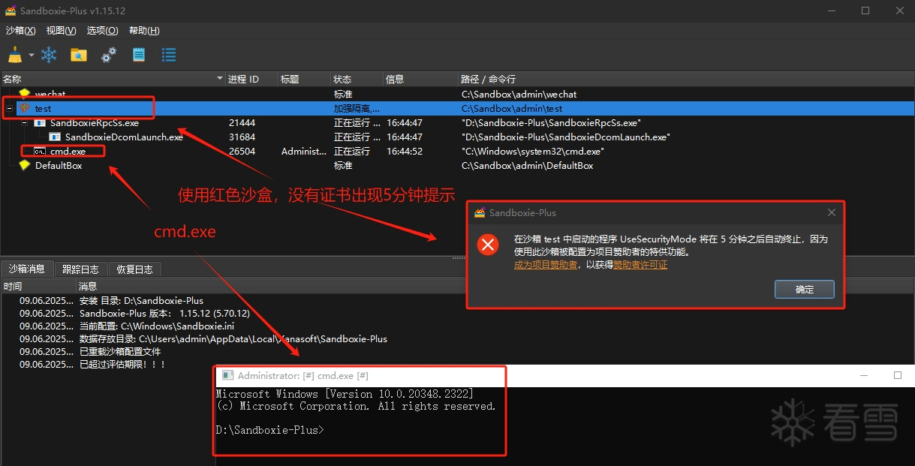Maximize the Sandboxie-Plus main window
The width and height of the screenshot is (915, 466).
click(865, 11)
